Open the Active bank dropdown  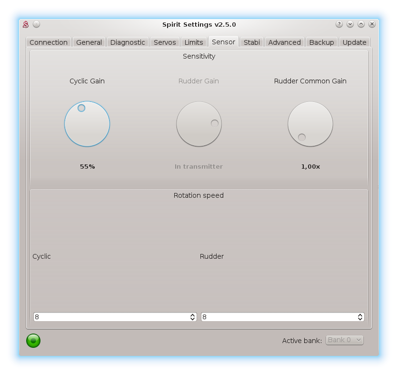[x=344, y=340]
